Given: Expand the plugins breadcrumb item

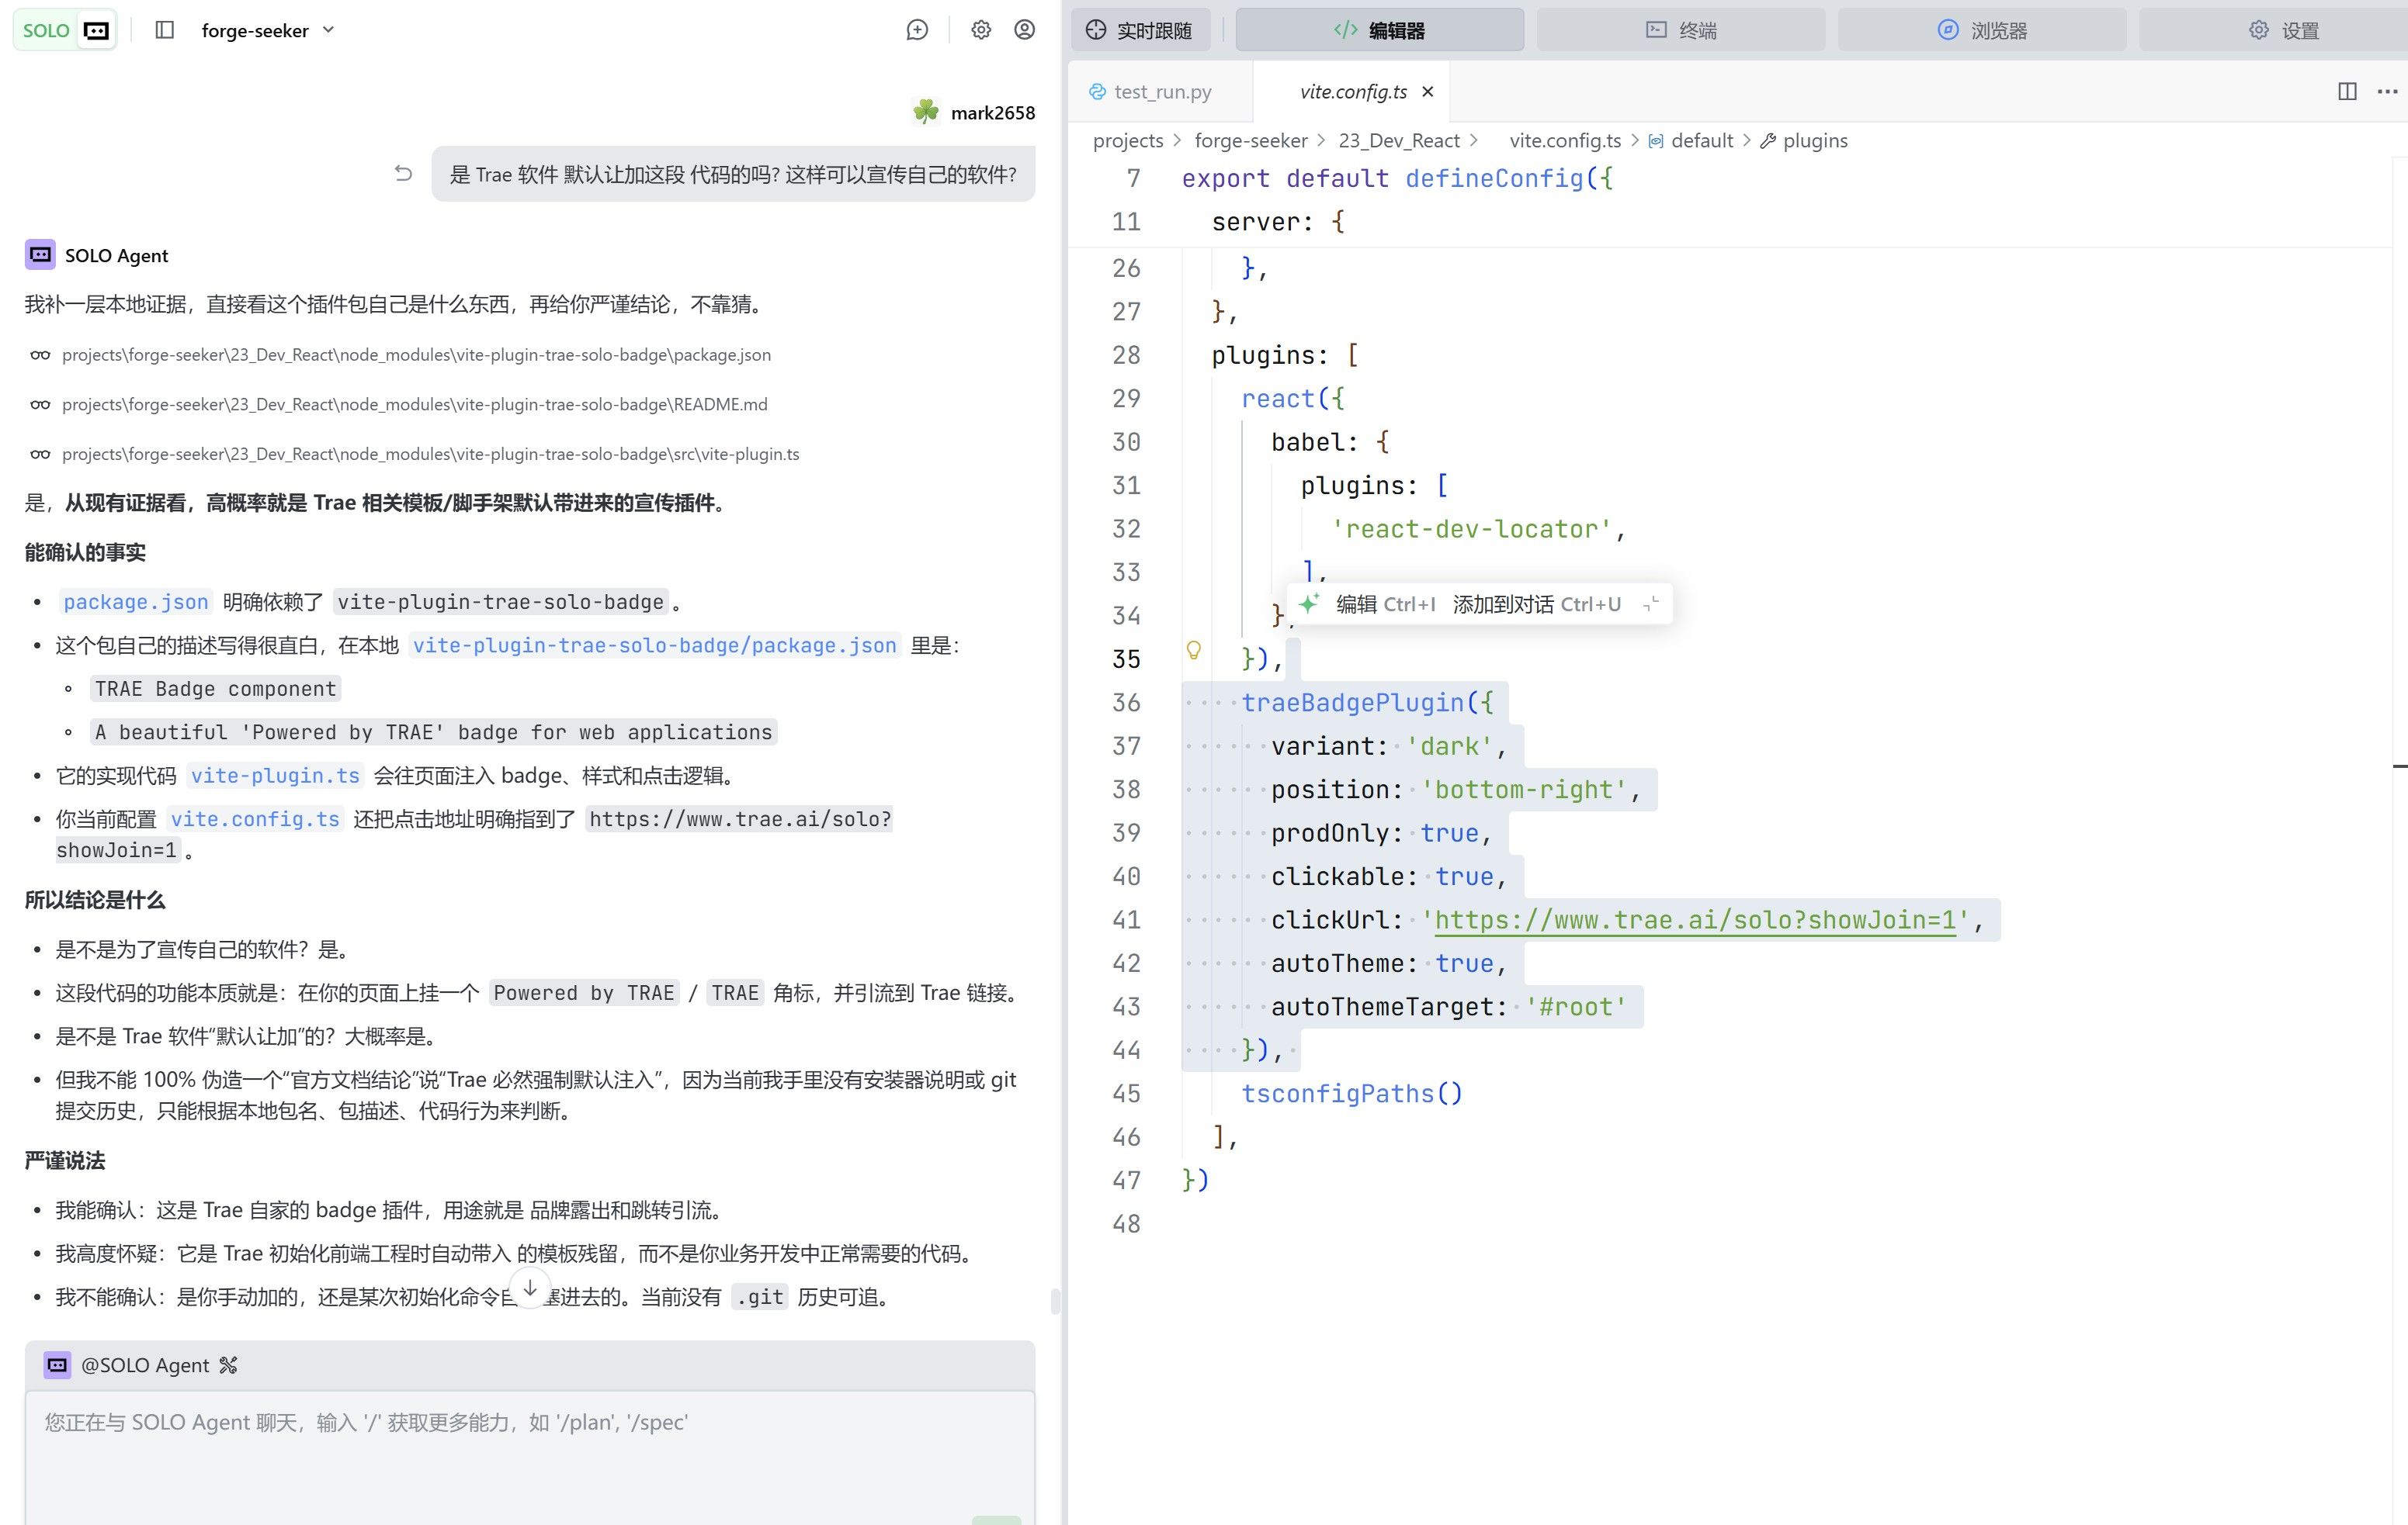Looking at the screenshot, I should tap(1804, 141).
